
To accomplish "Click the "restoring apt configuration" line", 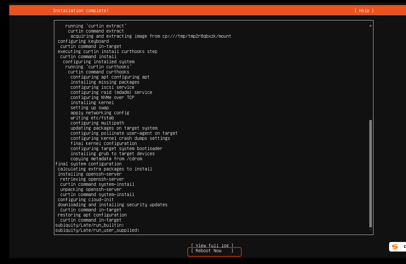I will pos(92,215).
